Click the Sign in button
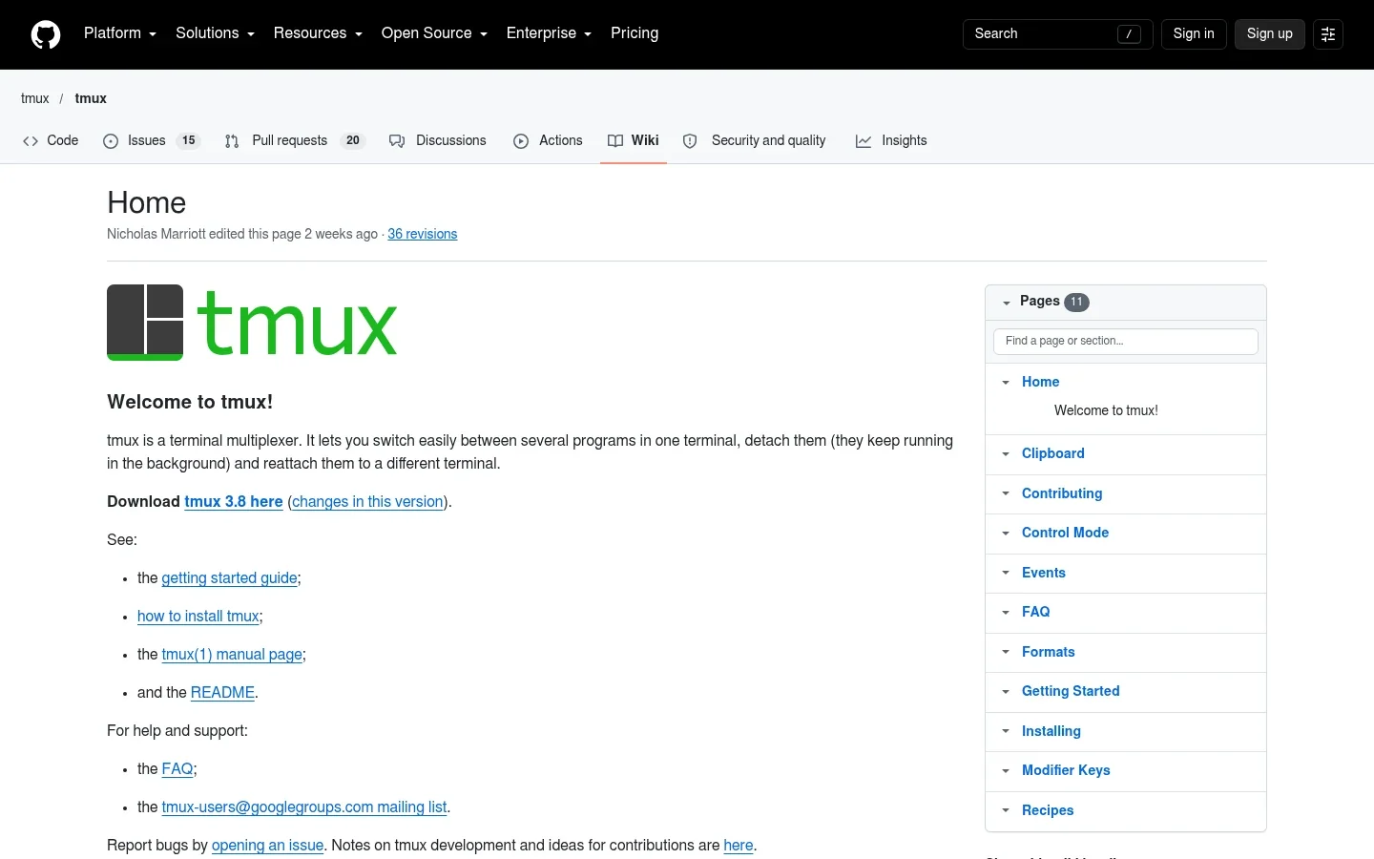The width and height of the screenshot is (1374, 859). pos(1194,34)
